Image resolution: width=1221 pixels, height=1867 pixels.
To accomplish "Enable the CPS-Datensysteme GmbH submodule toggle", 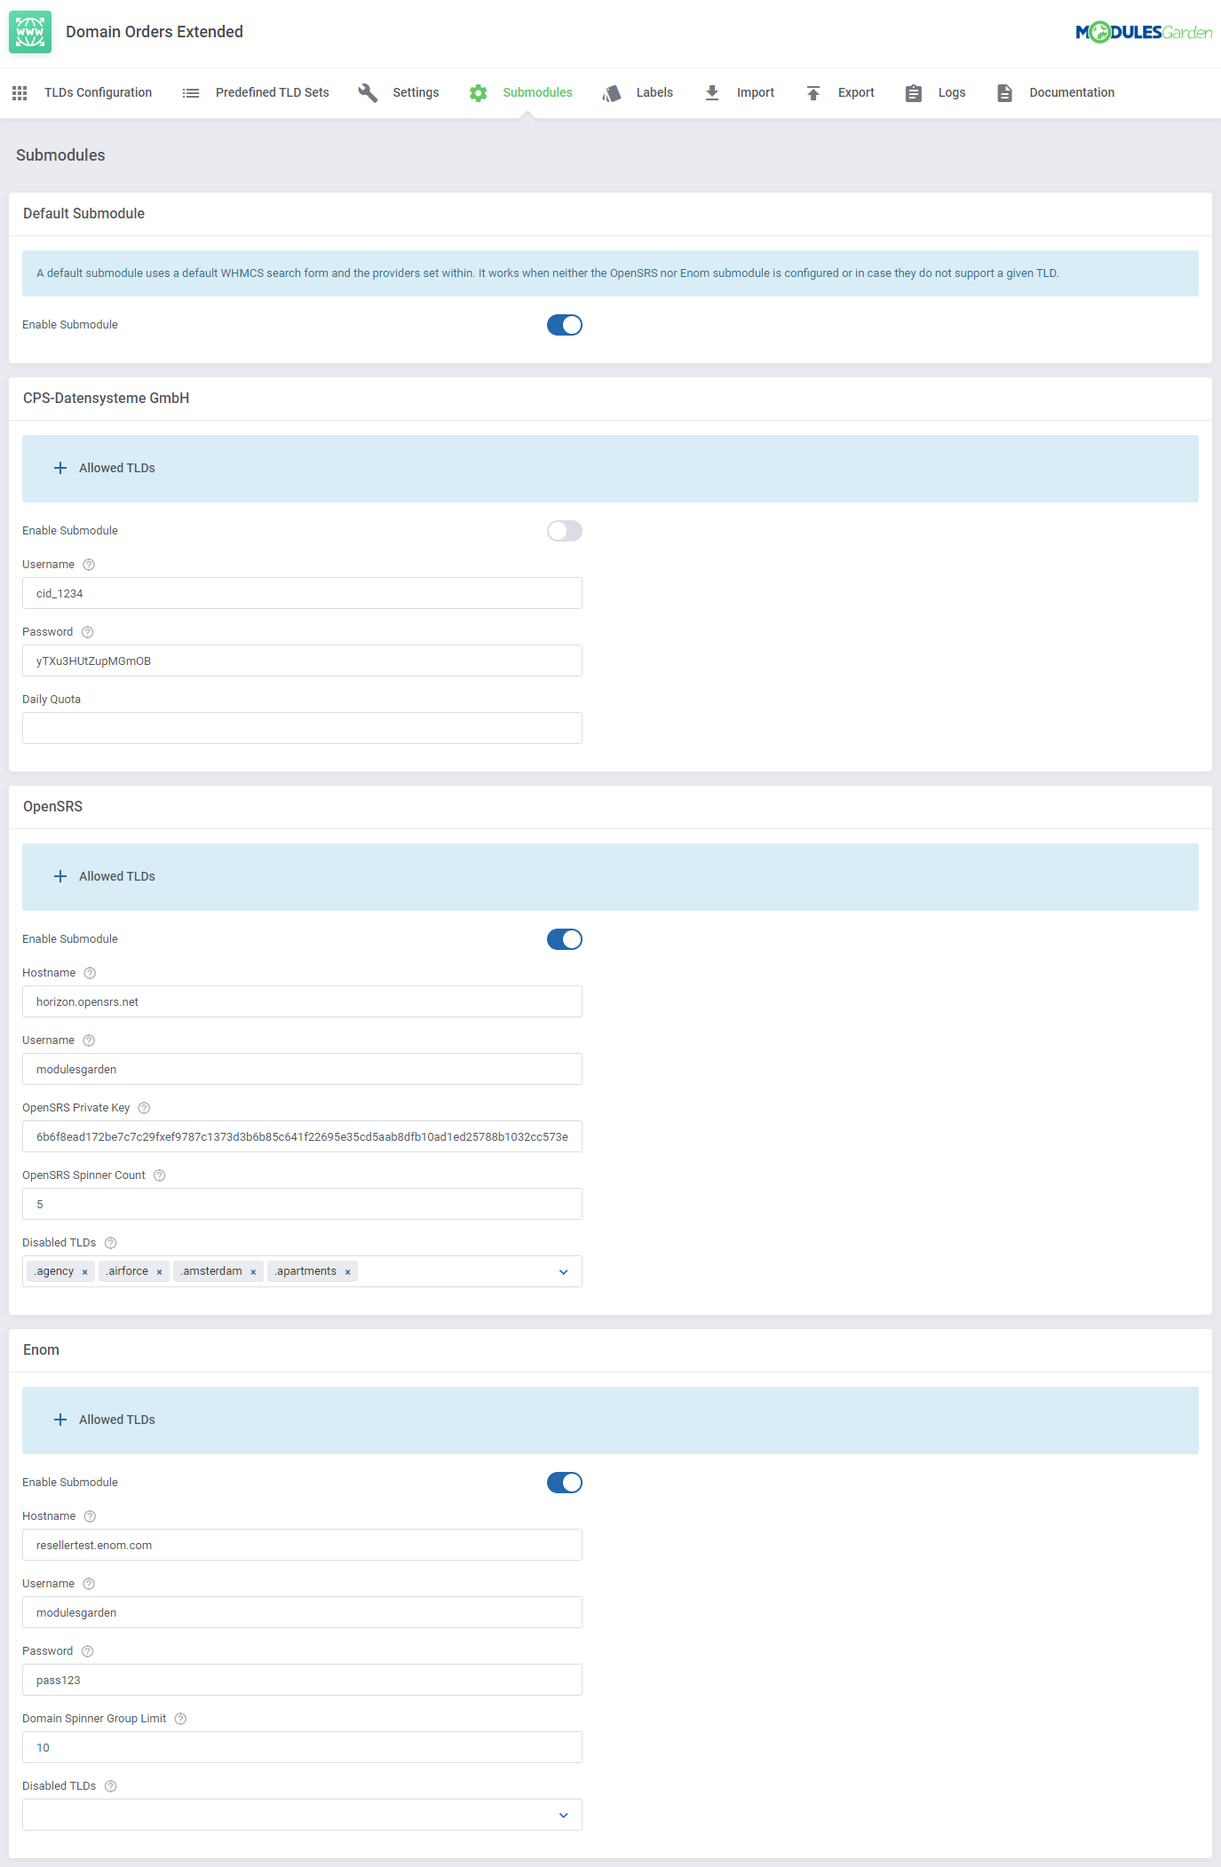I will coord(564,531).
